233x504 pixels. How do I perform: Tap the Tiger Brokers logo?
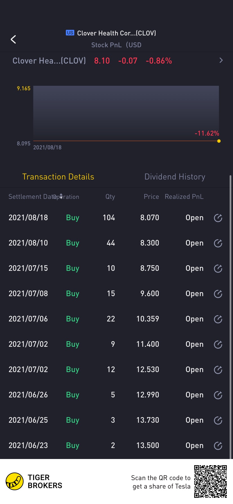pos(15,481)
